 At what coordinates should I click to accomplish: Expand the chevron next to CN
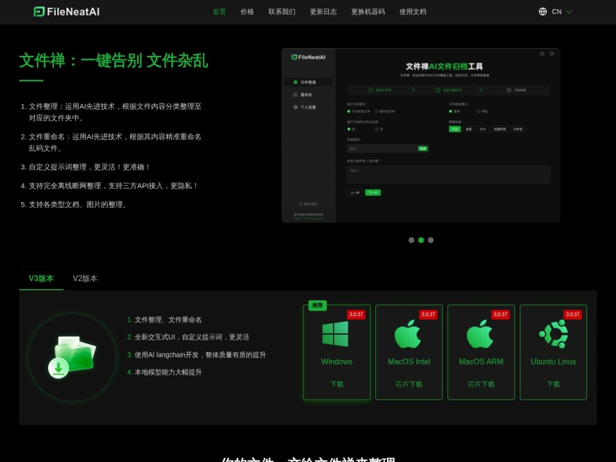(x=569, y=12)
